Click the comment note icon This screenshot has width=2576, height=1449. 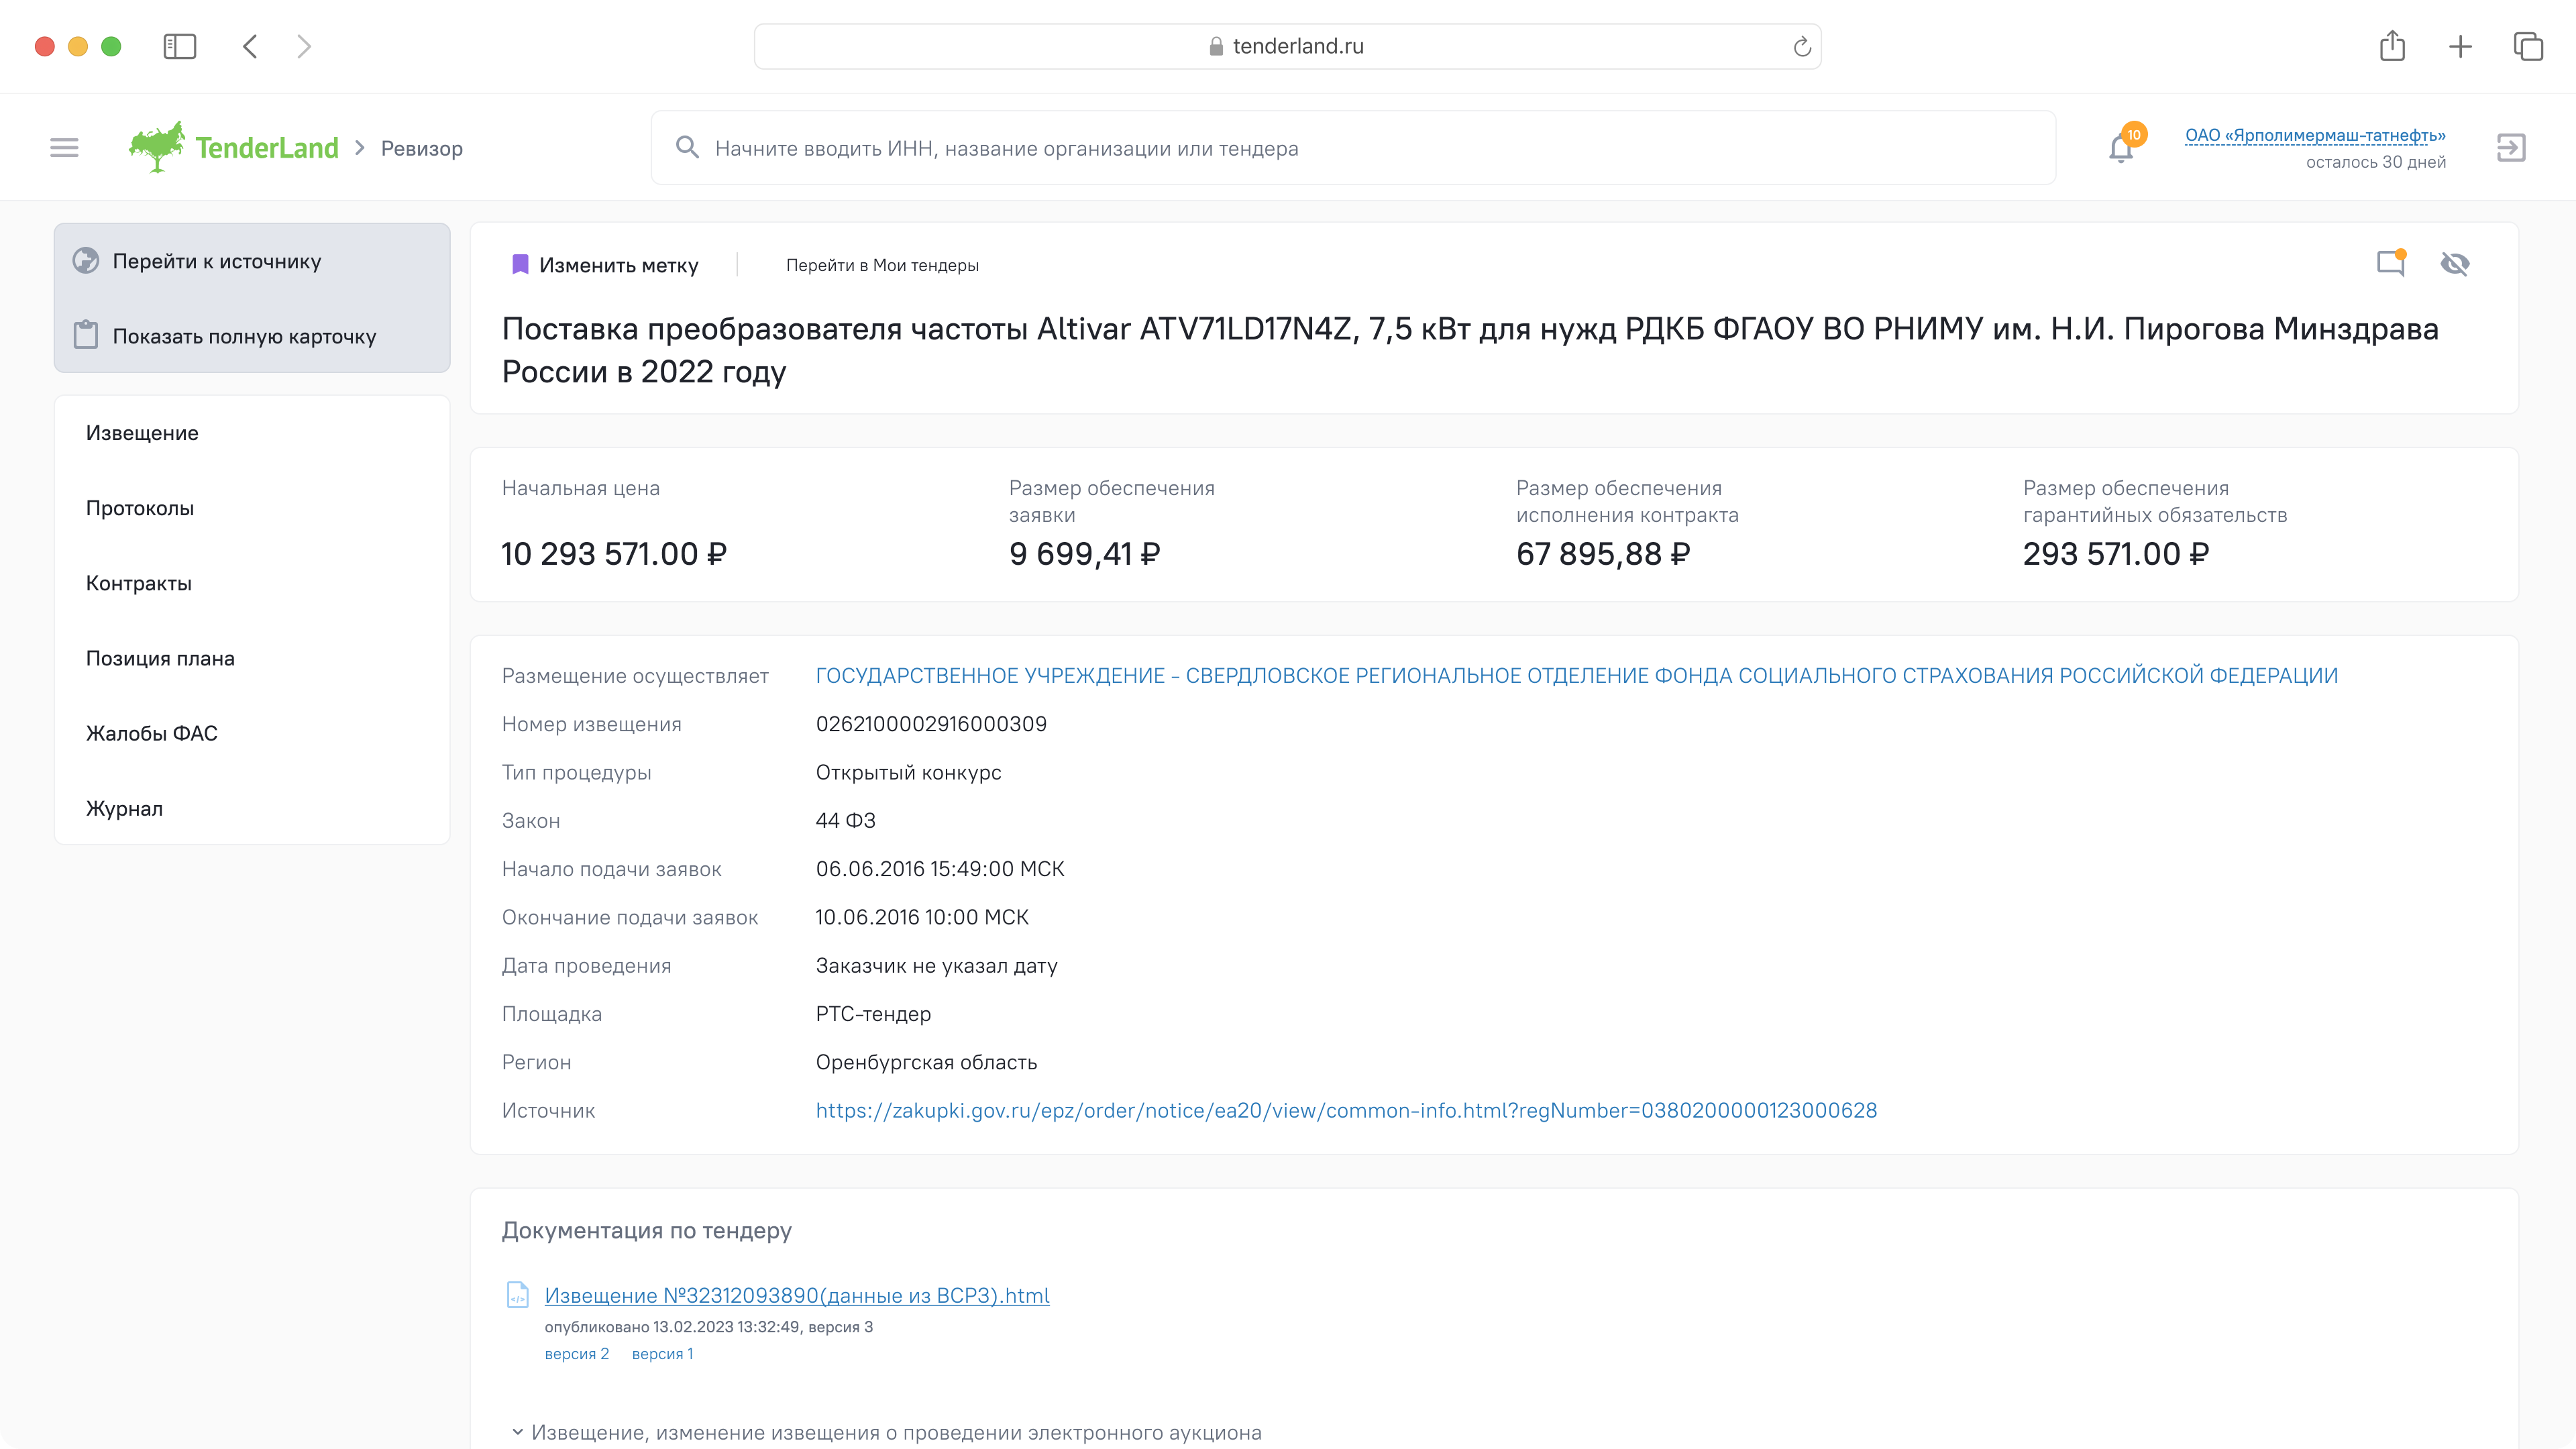(x=2390, y=264)
